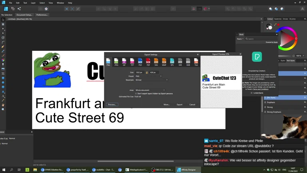Switch to the Stroke tab
Viewport: 307px width, 173px height.
coord(285,19)
